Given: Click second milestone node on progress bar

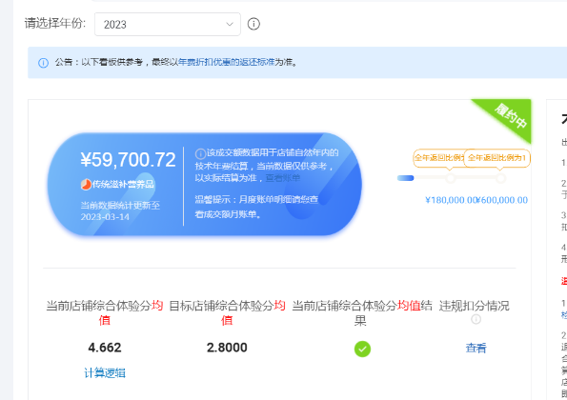Looking at the screenshot, I should (x=500, y=178).
